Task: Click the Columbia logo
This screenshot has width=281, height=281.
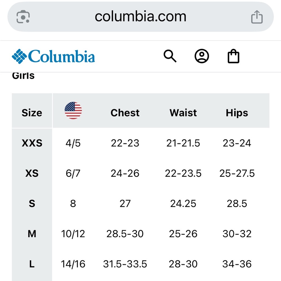Action: click(x=53, y=56)
